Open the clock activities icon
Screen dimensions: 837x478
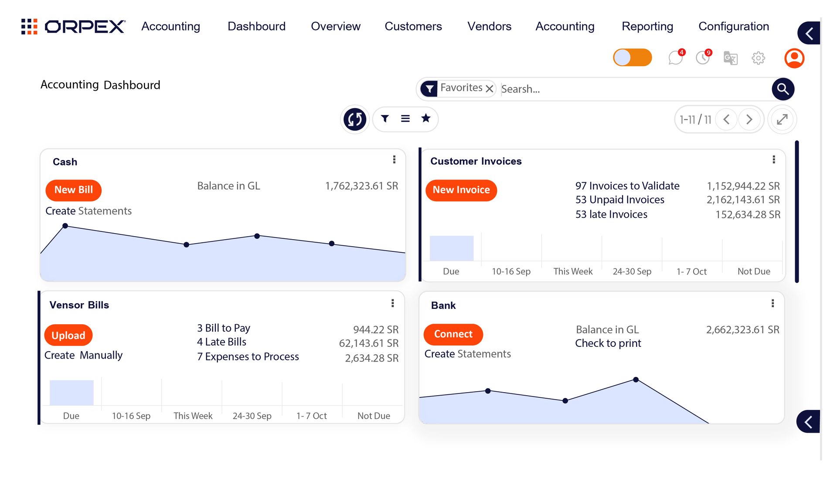point(703,58)
